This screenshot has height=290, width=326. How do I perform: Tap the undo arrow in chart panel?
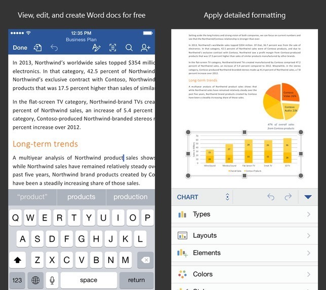click(x=271, y=197)
